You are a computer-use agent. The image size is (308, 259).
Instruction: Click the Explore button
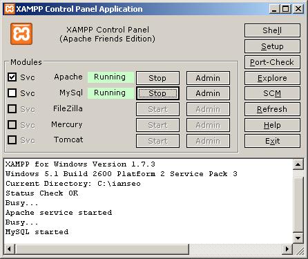point(272,78)
